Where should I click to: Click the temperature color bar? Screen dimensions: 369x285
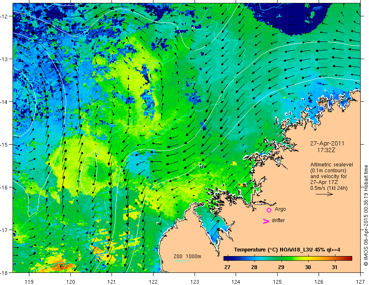coord(288,259)
